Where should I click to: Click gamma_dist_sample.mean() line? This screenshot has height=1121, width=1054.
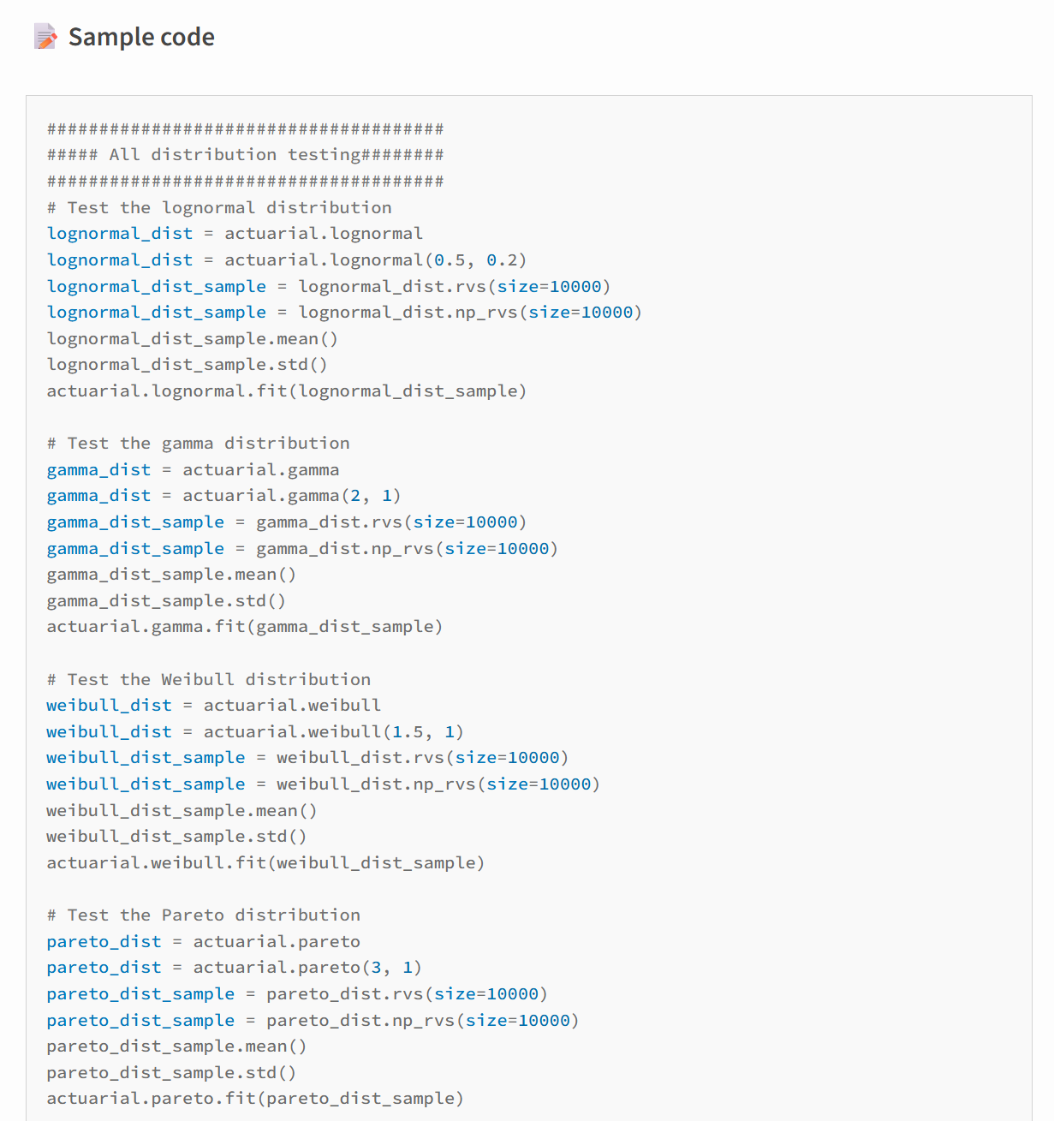point(172,575)
